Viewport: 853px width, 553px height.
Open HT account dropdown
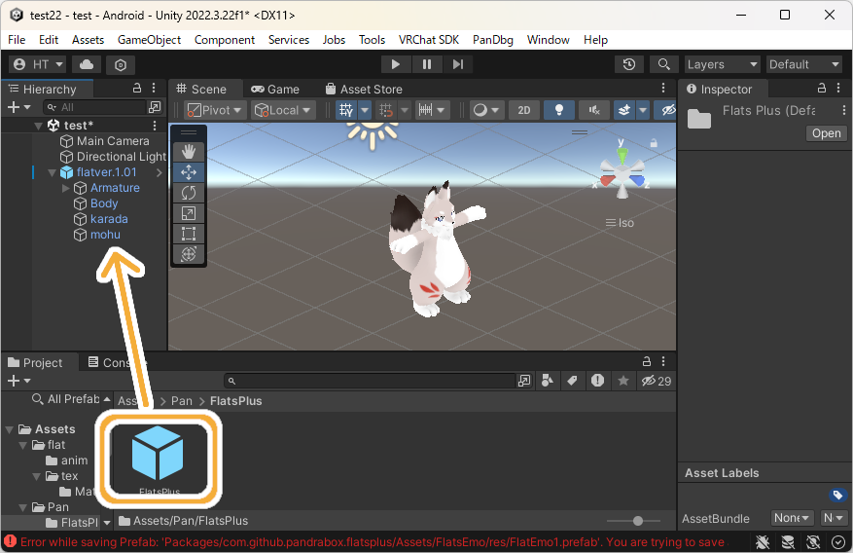click(38, 64)
